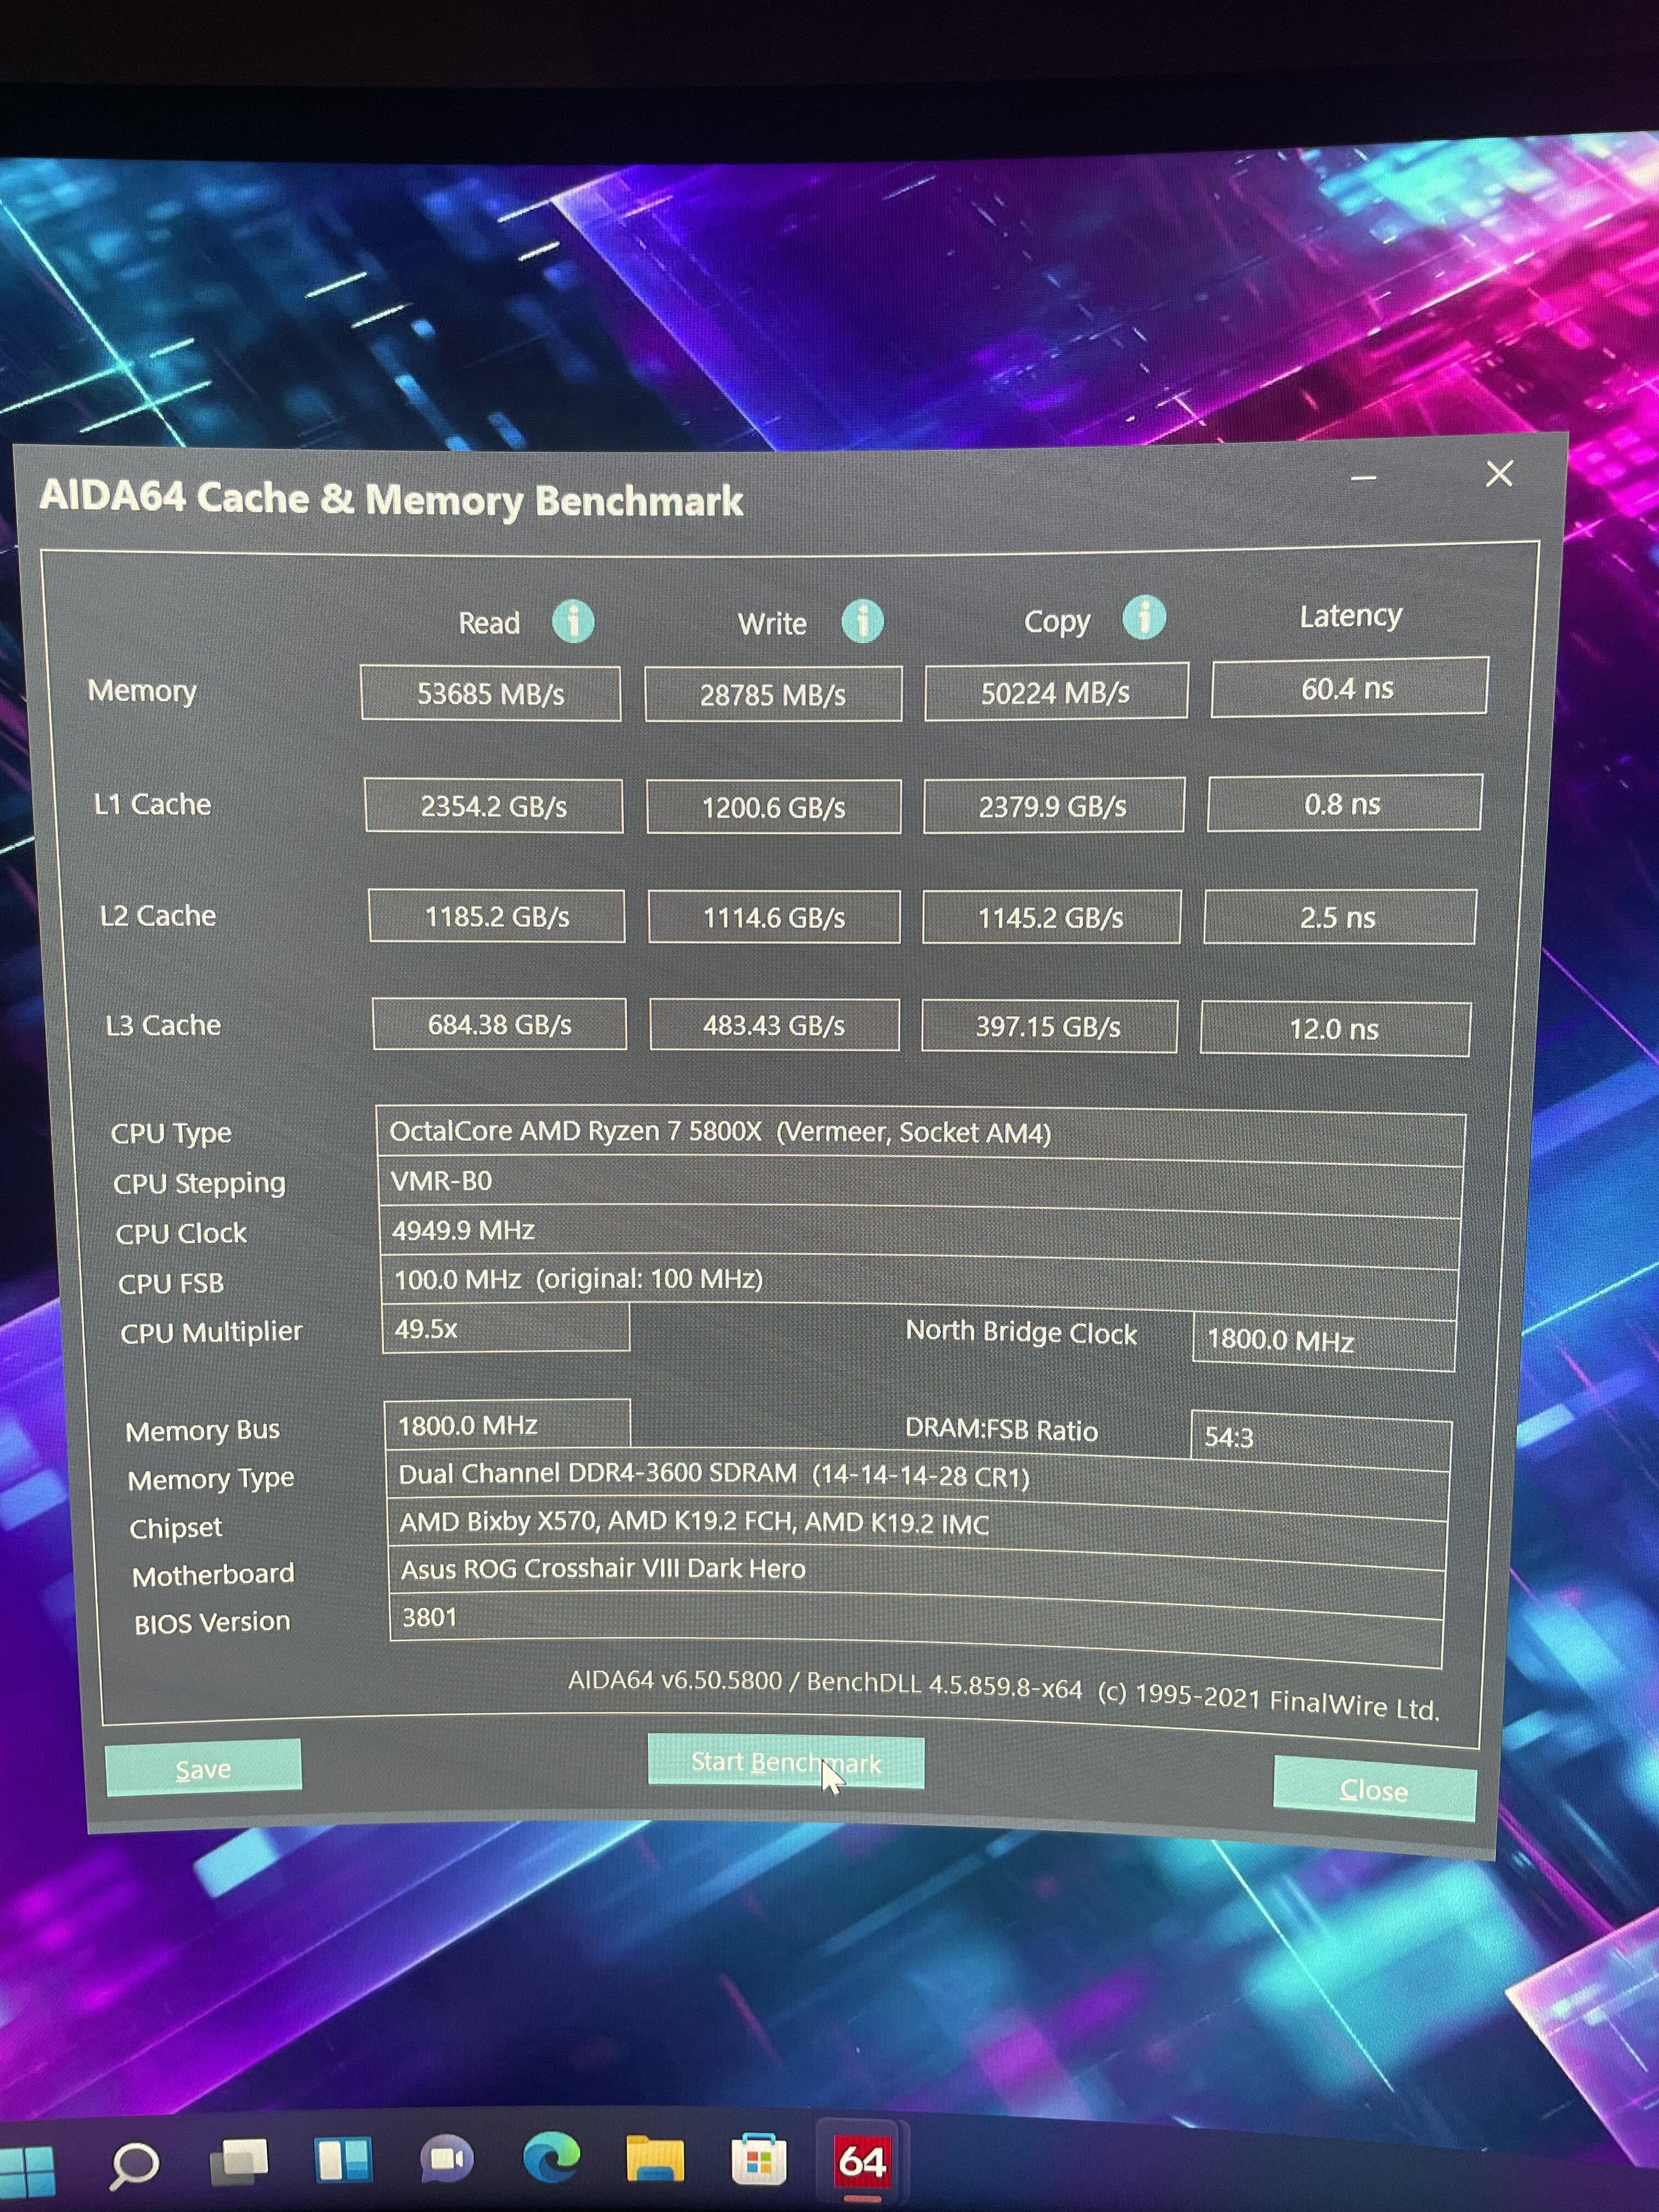The width and height of the screenshot is (1659, 2212).
Task: Click the Close button
Action: click(1374, 1790)
